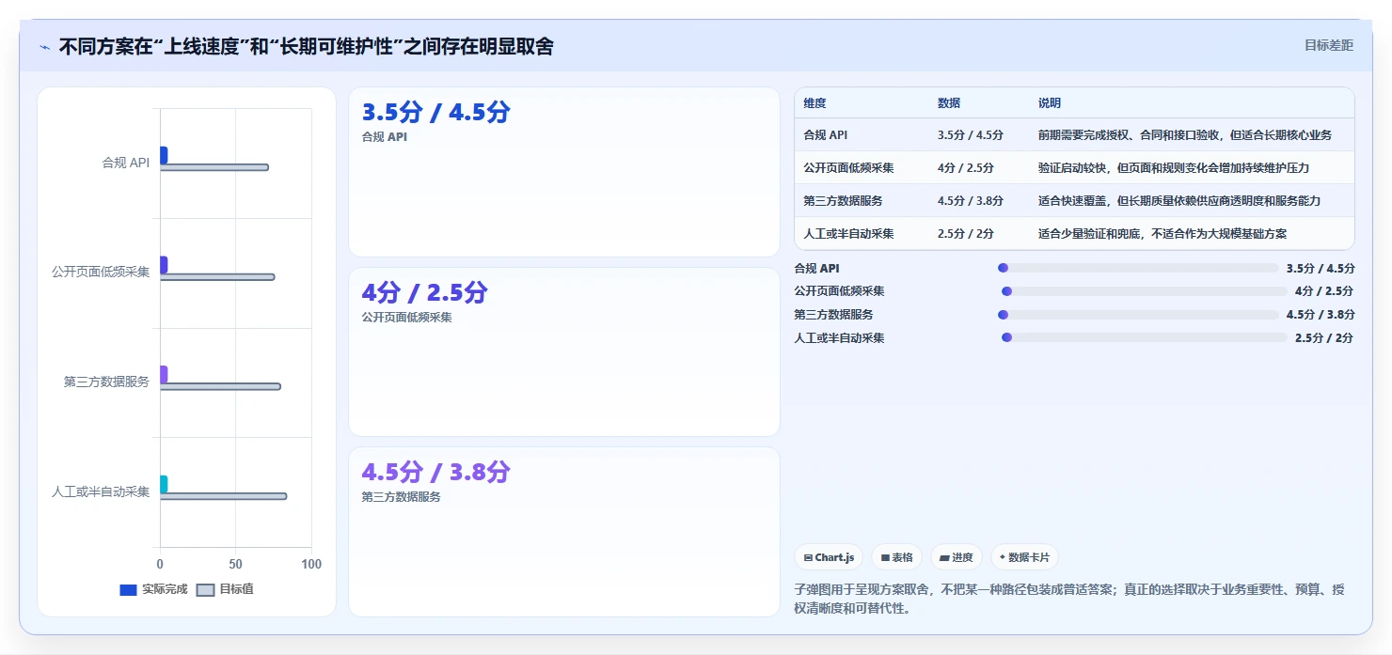Click the x-axis tick label 100
This screenshot has width=1392, height=655.
(x=310, y=565)
